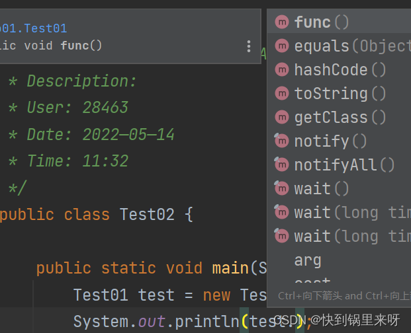The width and height of the screenshot is (411, 333).
Task: Click the method icon beside wait()
Action: 282,188
